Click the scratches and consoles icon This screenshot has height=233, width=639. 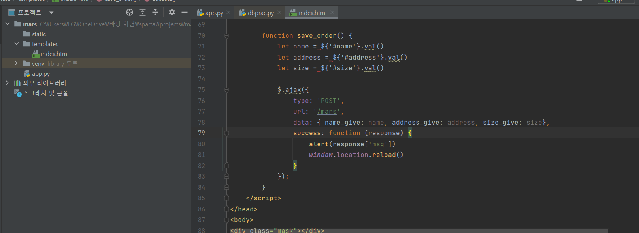tap(18, 93)
